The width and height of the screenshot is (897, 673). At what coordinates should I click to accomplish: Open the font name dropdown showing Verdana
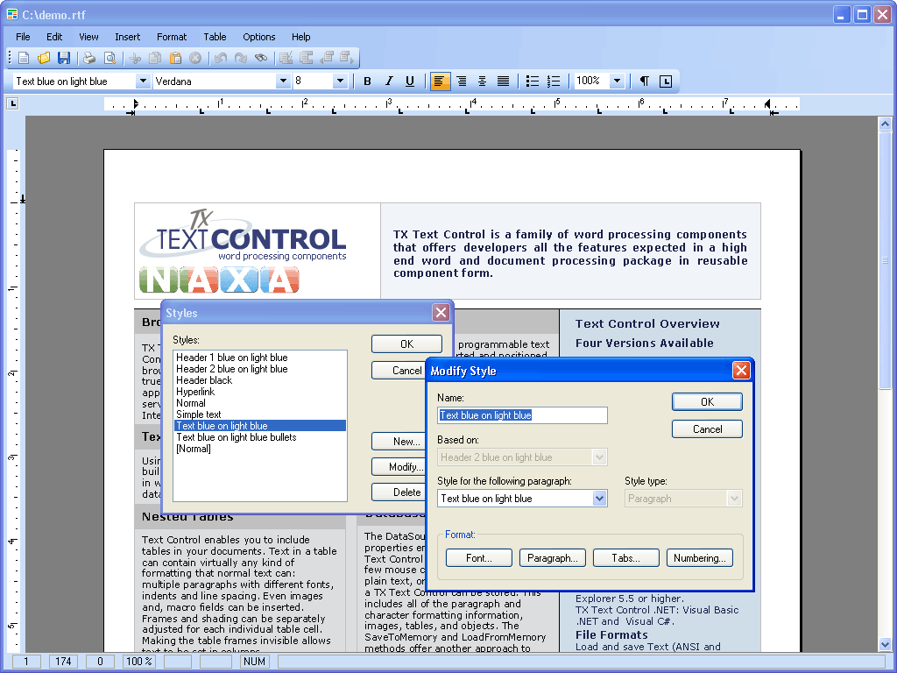(x=283, y=81)
